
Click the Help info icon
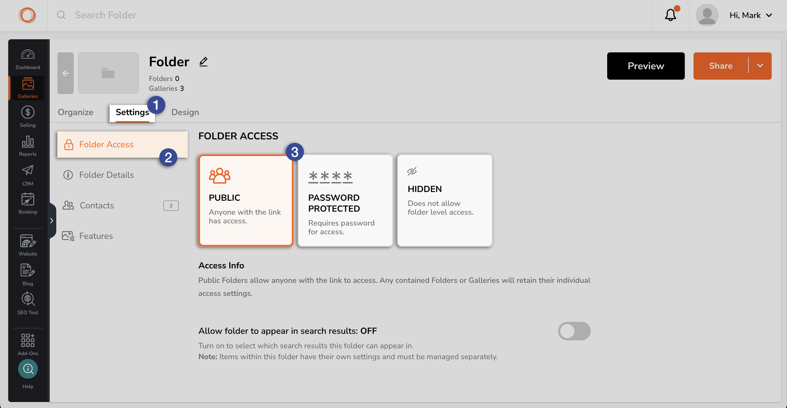point(28,369)
